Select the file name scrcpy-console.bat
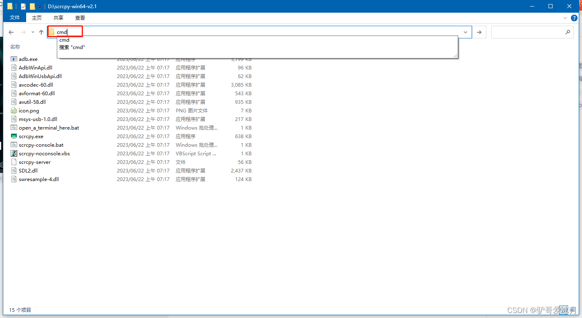 (41, 145)
